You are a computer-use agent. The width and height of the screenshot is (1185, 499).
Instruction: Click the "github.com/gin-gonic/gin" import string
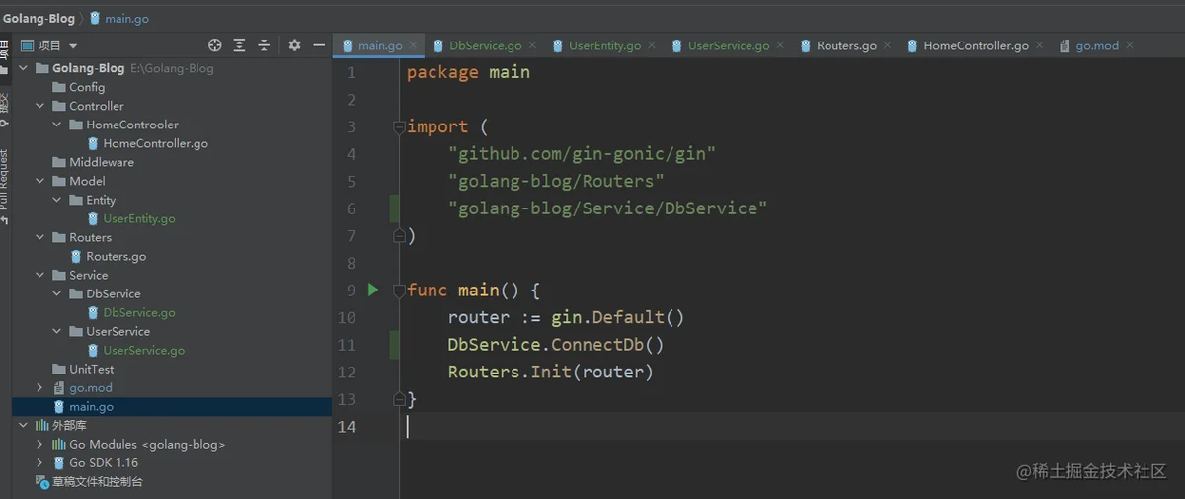point(582,154)
